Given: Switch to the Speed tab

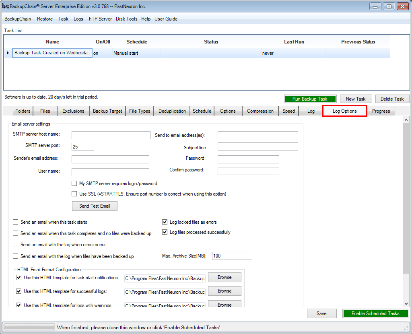Looking at the screenshot, I should pos(288,111).
